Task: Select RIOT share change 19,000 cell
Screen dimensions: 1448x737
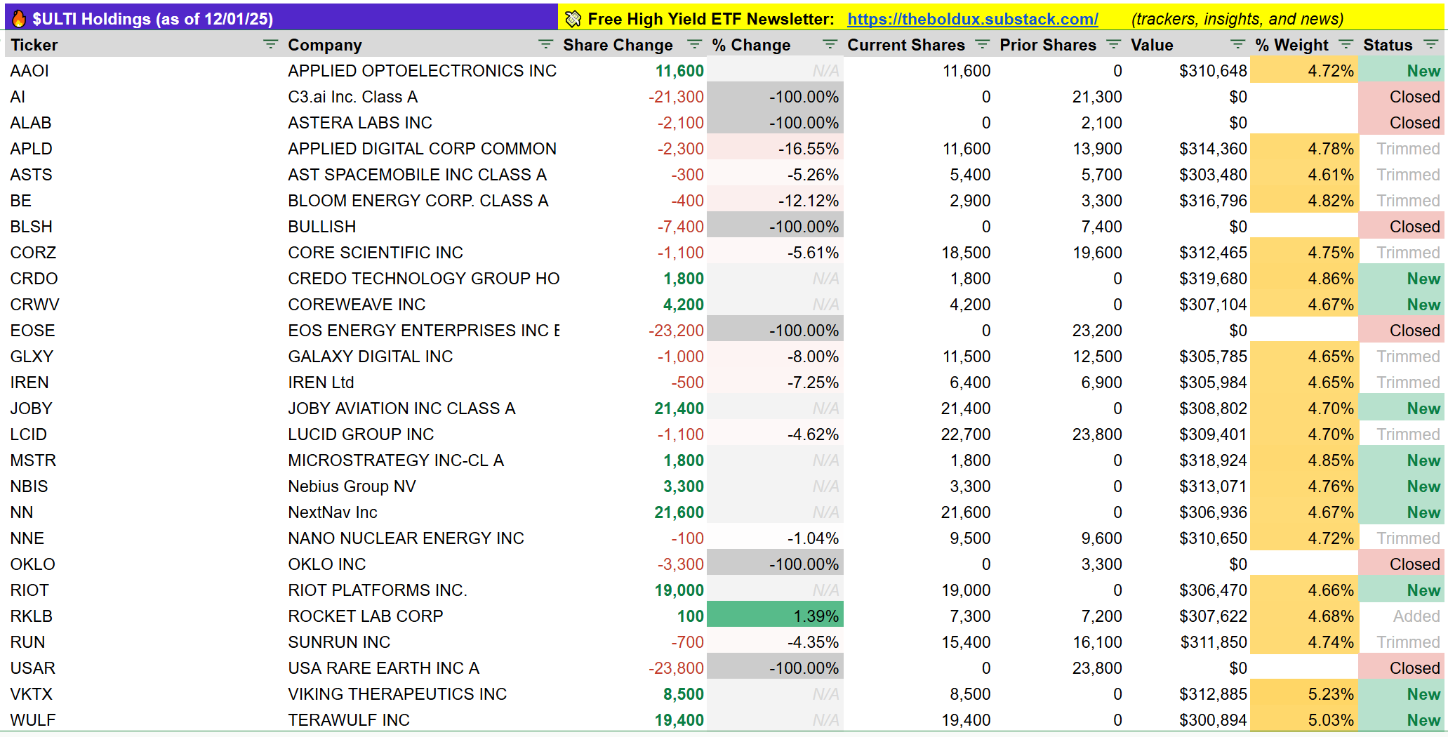Action: click(x=632, y=590)
